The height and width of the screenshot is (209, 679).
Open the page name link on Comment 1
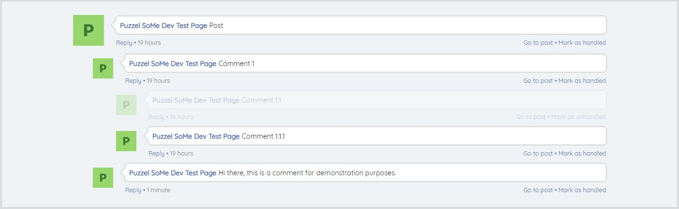(173, 64)
